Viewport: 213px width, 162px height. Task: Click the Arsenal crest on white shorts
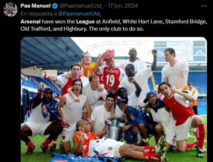click(110, 148)
